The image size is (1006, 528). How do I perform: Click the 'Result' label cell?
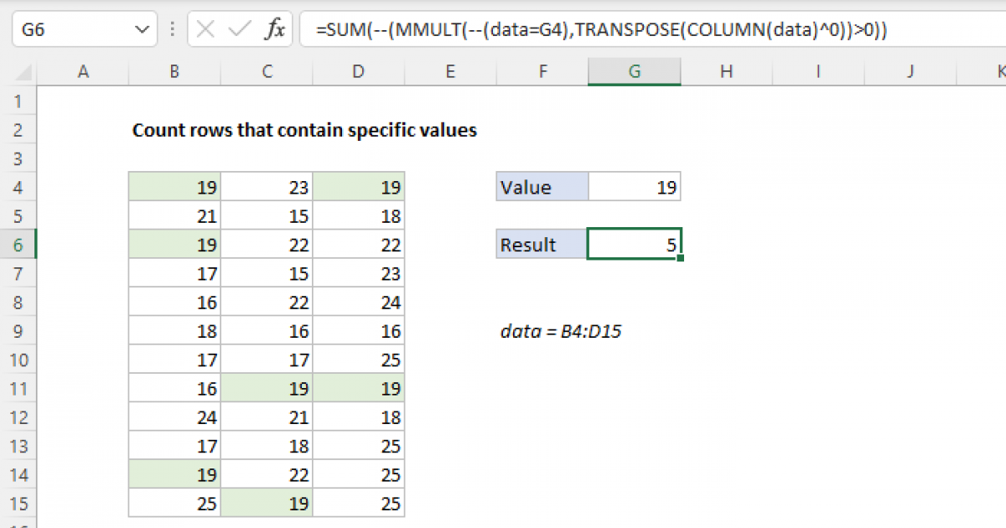(542, 245)
